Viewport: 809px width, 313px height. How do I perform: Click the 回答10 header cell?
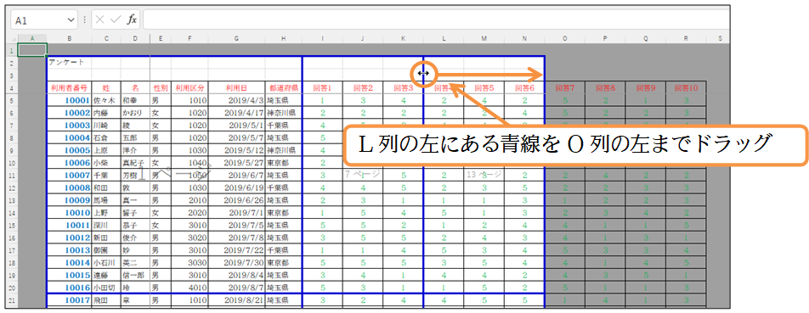point(687,87)
